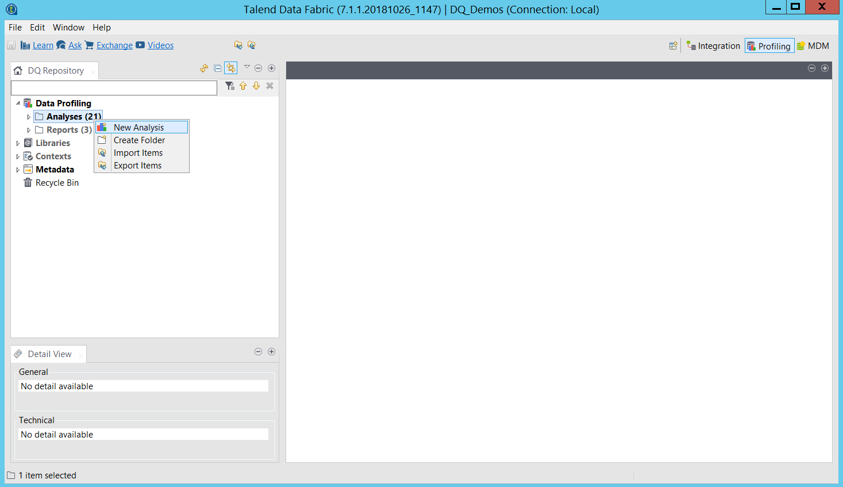
Task: Switch to the MDM perspective
Action: pos(813,46)
